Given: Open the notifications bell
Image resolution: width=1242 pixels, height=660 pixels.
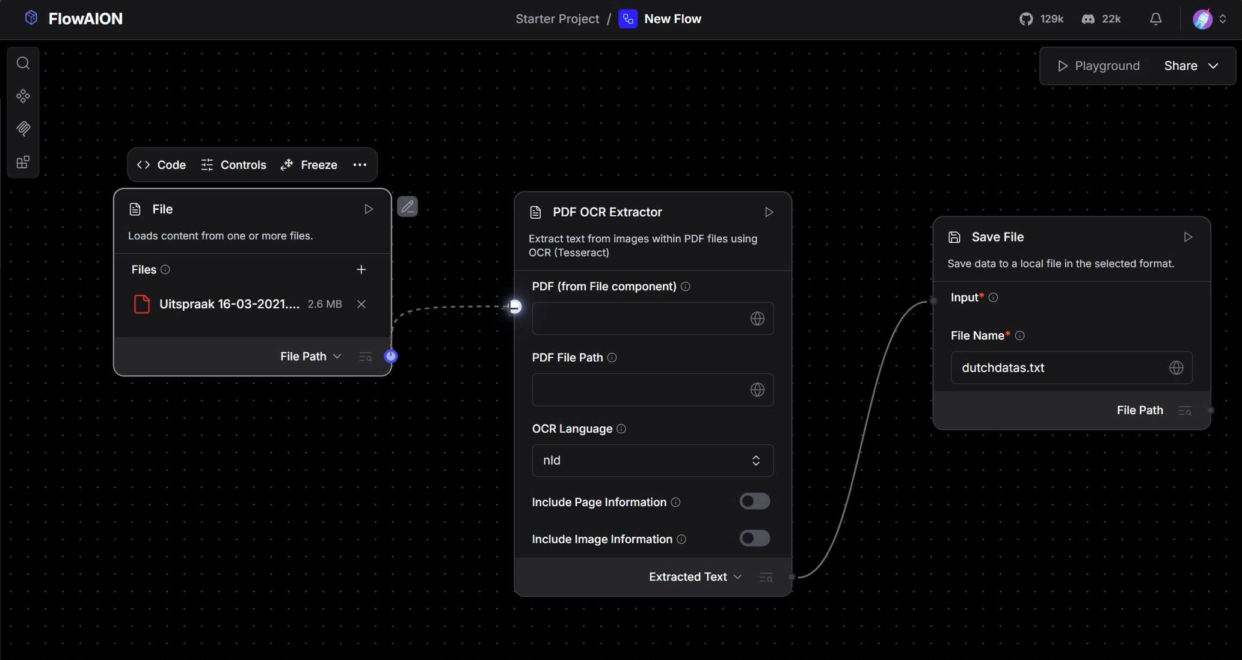Looking at the screenshot, I should [x=1155, y=19].
